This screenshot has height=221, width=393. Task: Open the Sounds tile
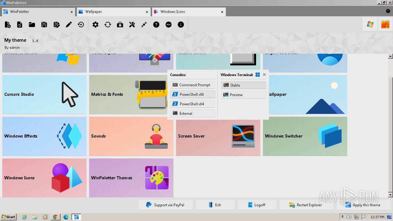pyautogui.click(x=131, y=136)
